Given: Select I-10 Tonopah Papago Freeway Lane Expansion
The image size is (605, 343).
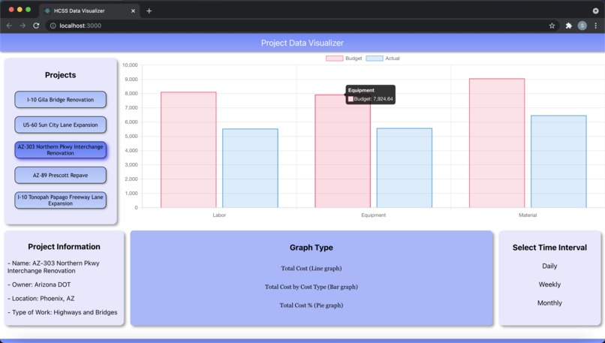Looking at the screenshot, I should click(x=61, y=200).
